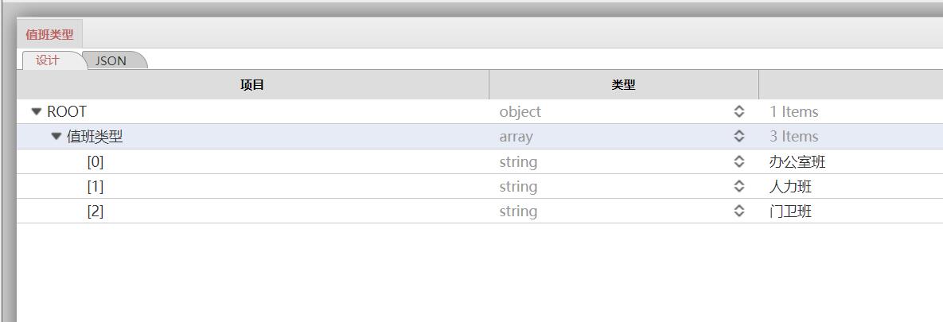
Task: Click the 3 Items value cell
Action: [x=793, y=137]
